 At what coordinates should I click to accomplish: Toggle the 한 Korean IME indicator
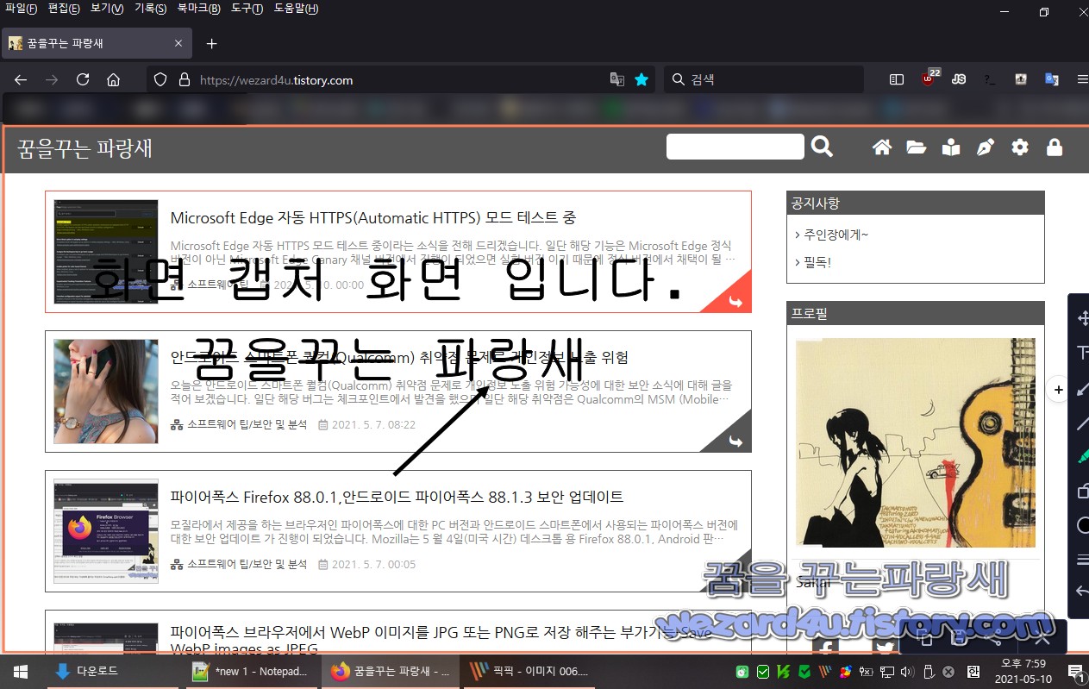point(973,672)
